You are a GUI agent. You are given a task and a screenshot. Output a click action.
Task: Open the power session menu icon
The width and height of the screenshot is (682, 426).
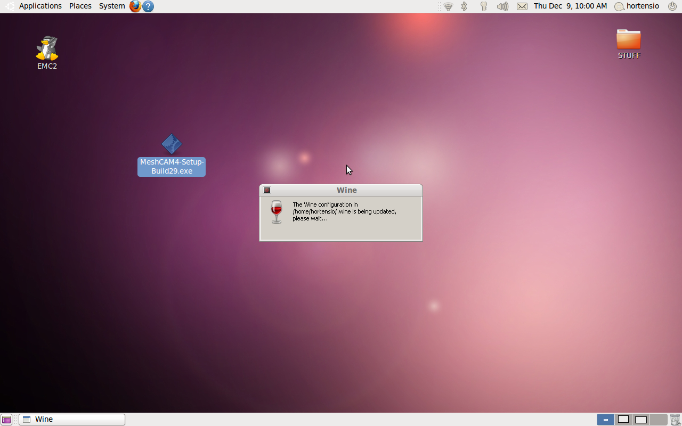(672, 6)
